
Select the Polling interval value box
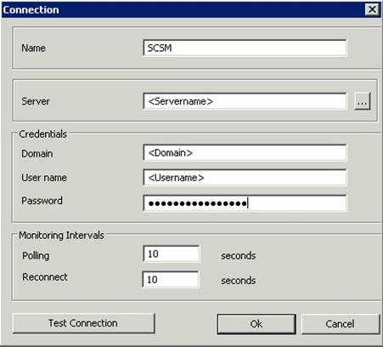click(x=171, y=253)
